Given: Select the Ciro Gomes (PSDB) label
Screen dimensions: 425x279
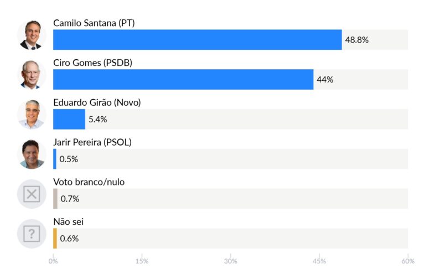Looking at the screenshot, I should pyautogui.click(x=92, y=63).
